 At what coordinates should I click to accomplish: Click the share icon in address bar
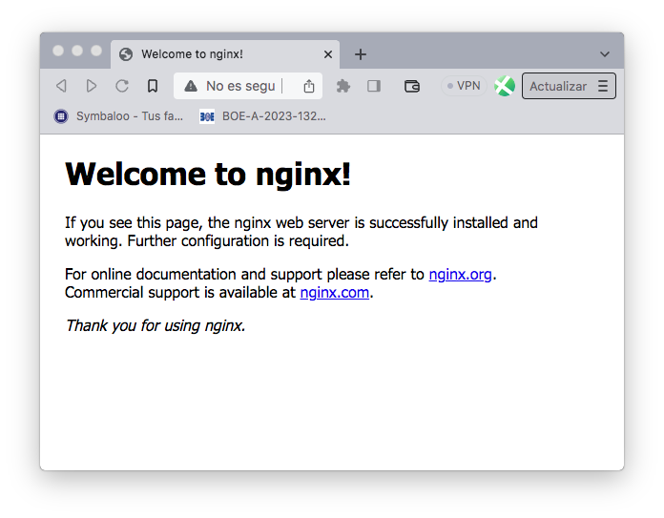(309, 86)
